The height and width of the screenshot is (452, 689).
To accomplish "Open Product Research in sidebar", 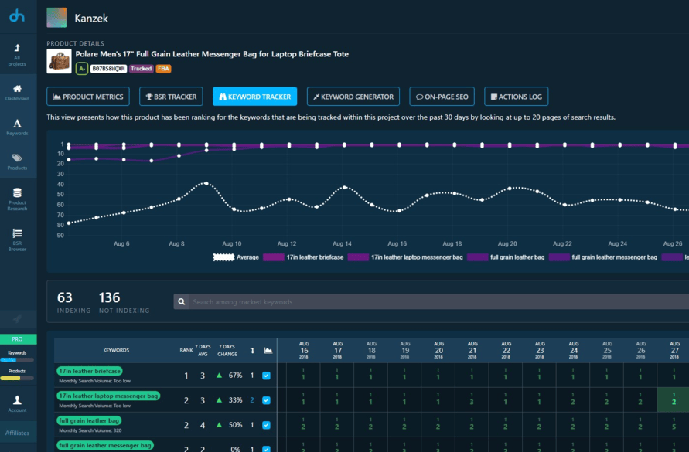I will [x=17, y=199].
